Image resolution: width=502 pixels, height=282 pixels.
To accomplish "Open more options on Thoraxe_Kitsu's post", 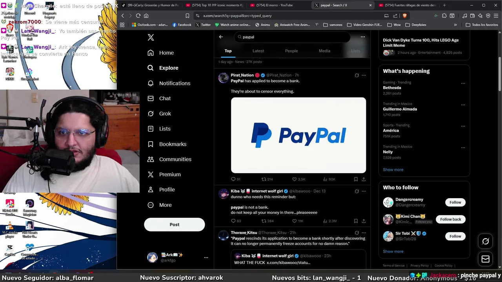I will (364, 233).
